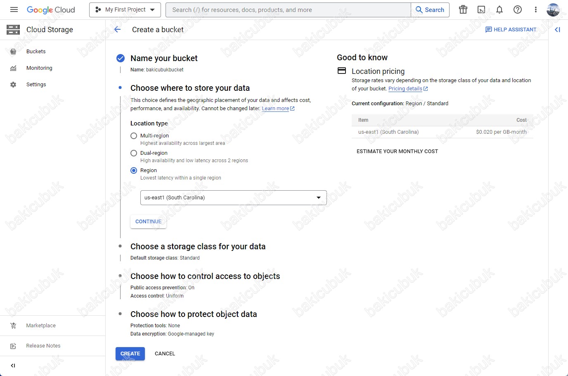The image size is (568, 376).
Task: Click the blue CREATE button
Action: [130, 354]
